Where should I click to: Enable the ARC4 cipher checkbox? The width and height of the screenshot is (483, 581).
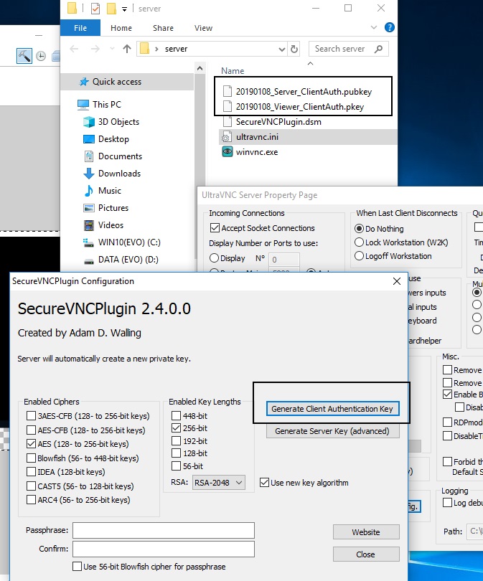tap(31, 500)
